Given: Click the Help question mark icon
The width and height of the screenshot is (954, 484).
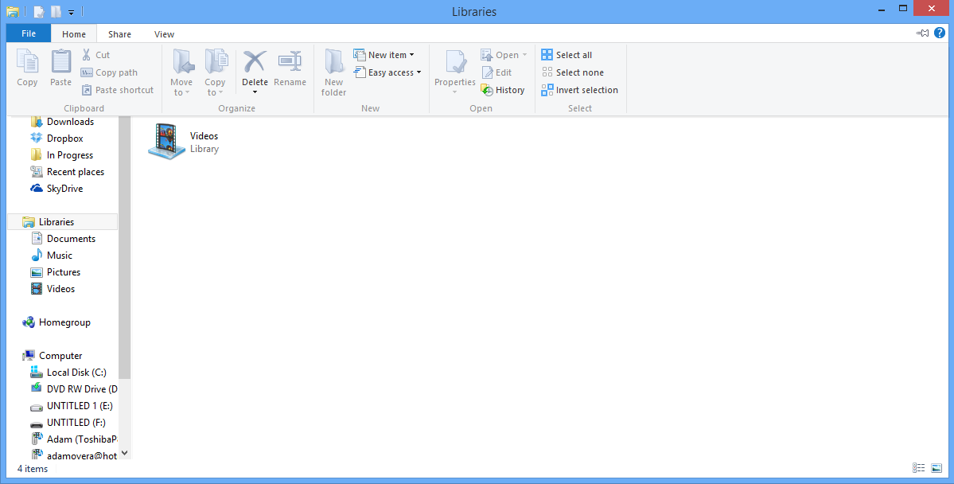Looking at the screenshot, I should [x=940, y=33].
